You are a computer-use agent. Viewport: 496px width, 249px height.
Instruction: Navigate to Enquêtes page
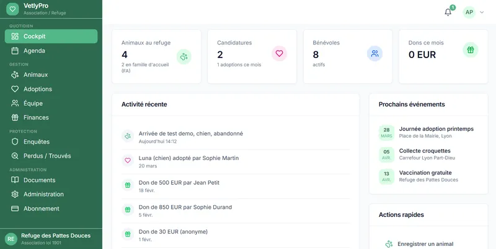[36, 141]
